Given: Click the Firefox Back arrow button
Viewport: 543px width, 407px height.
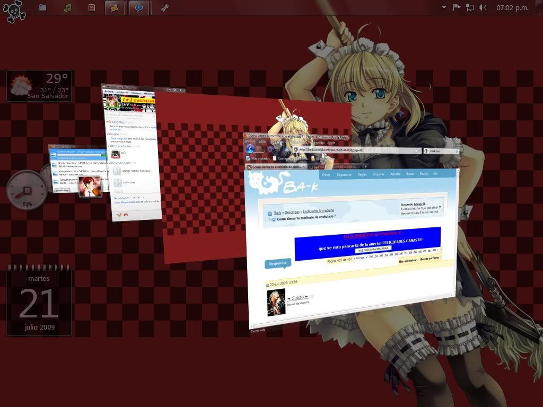Looking at the screenshot, I should pyautogui.click(x=250, y=149).
